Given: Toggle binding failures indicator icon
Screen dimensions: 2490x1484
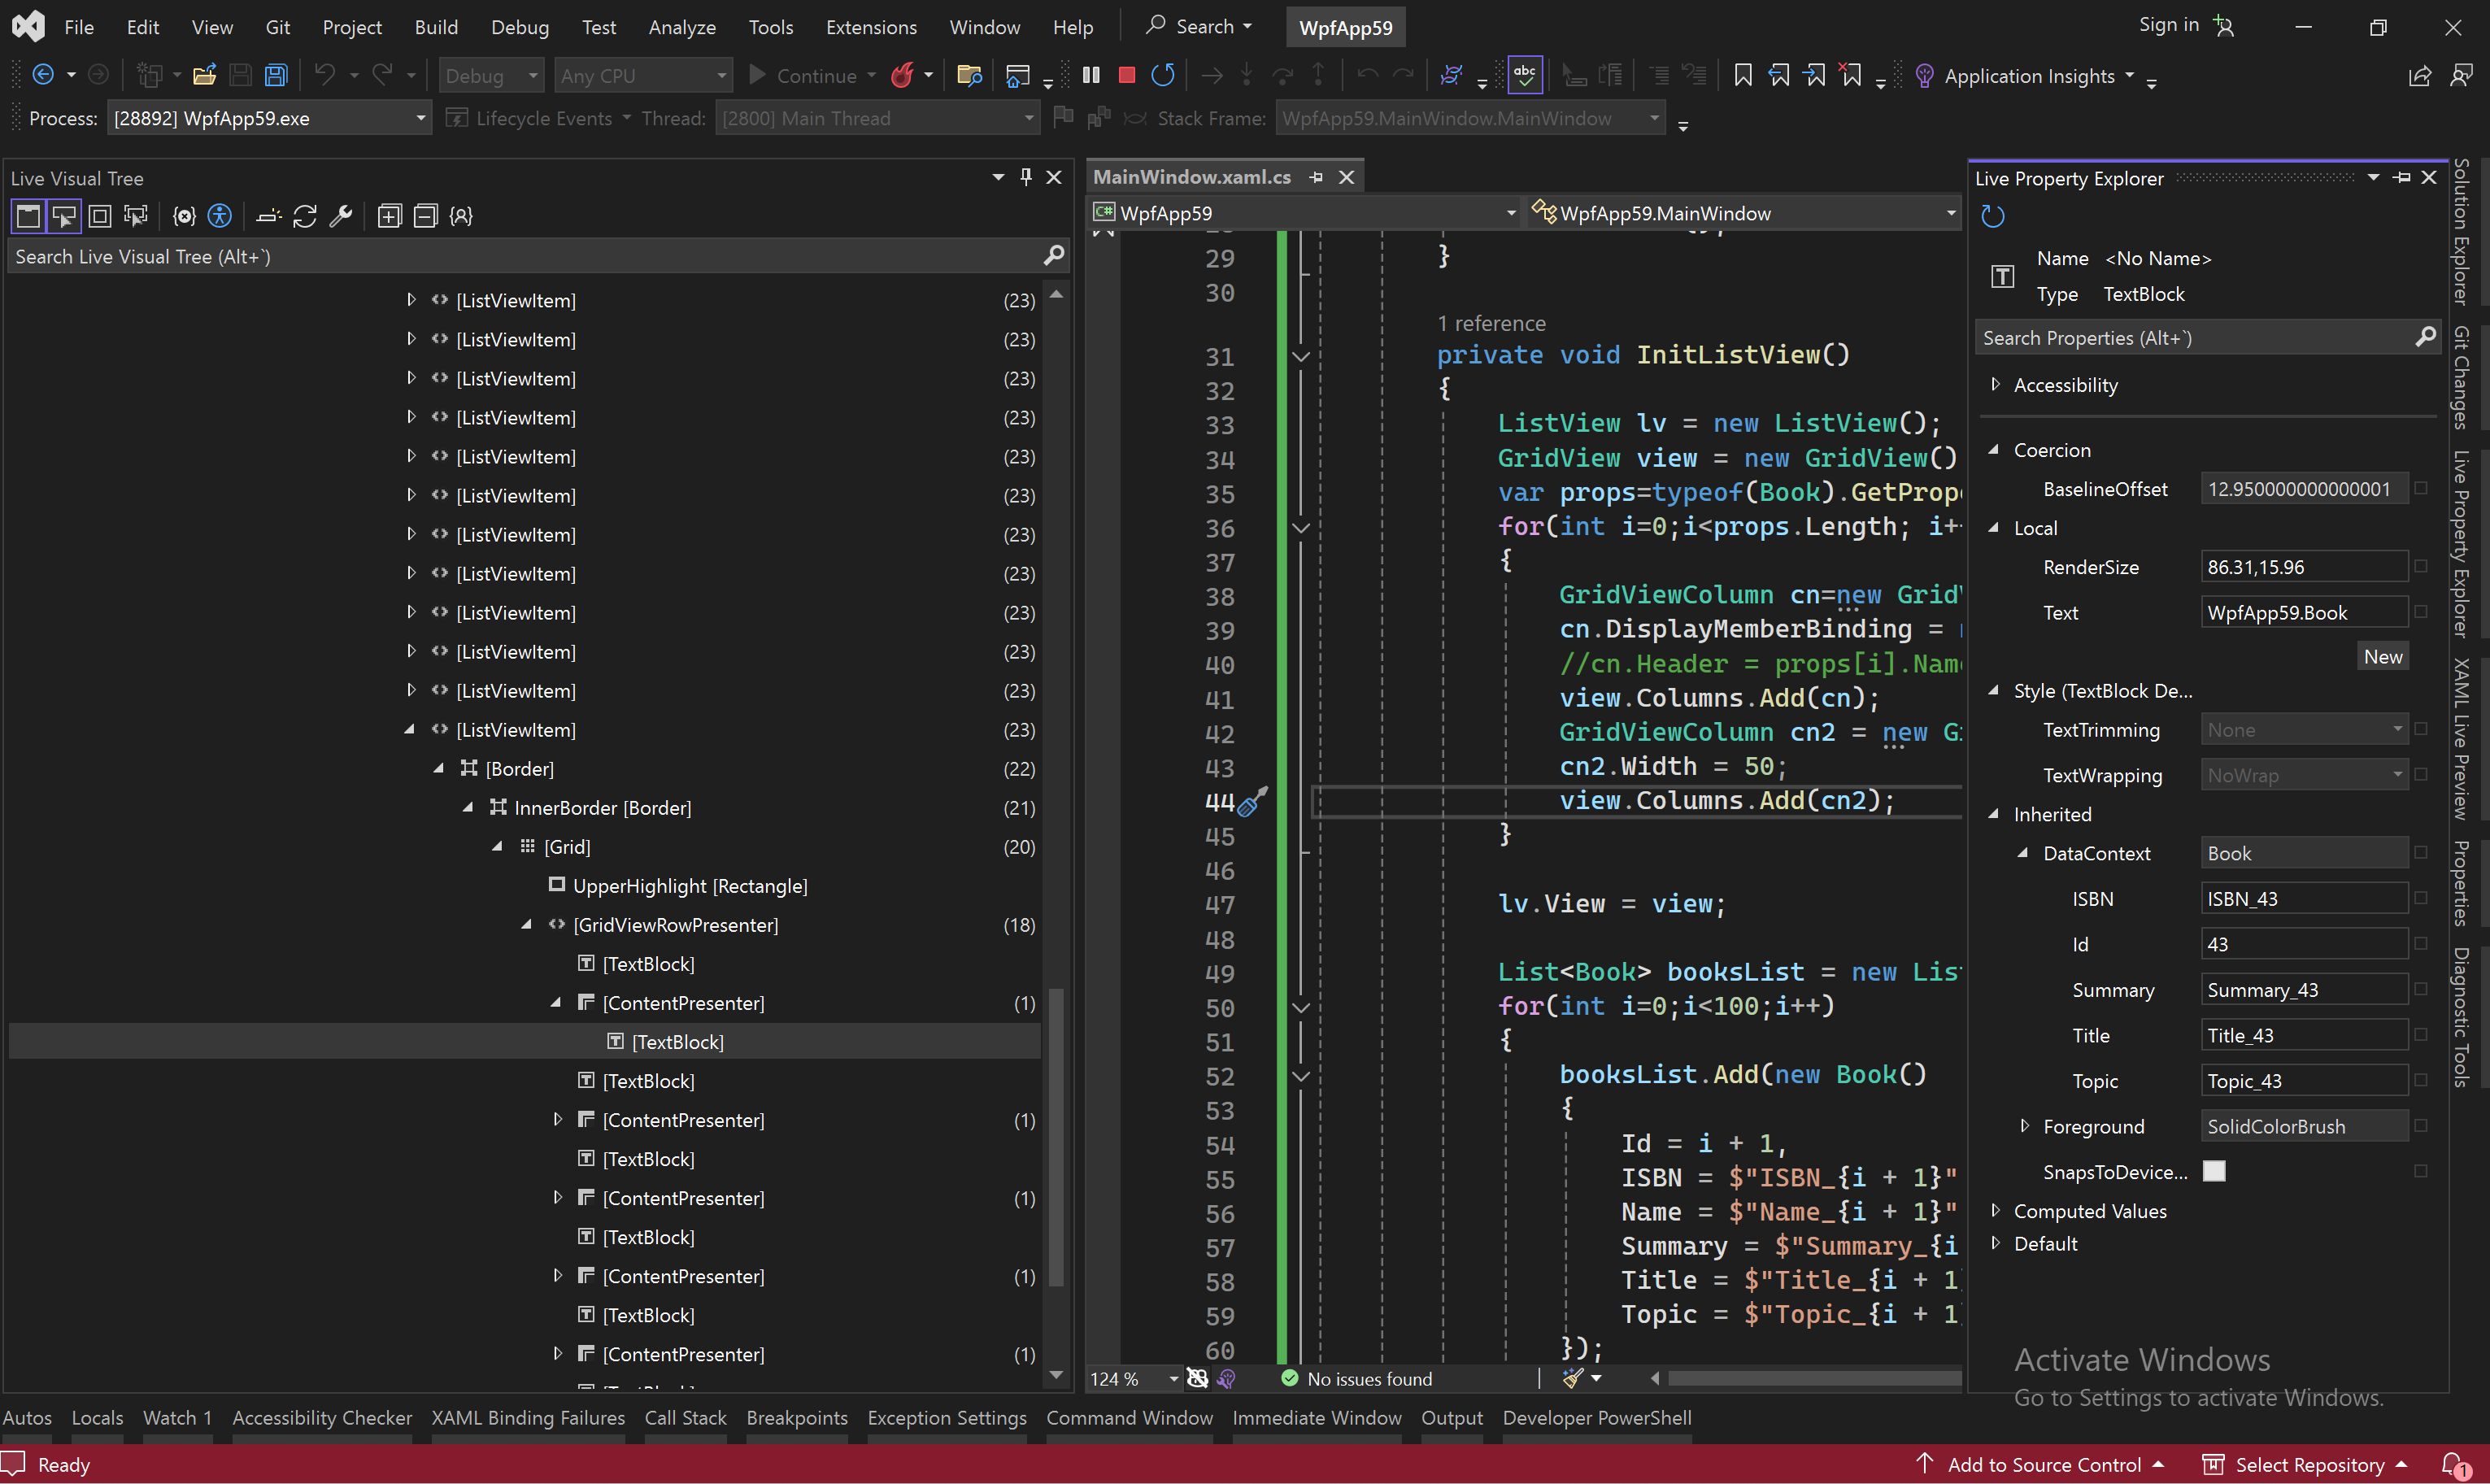Looking at the screenshot, I should pyautogui.click(x=184, y=215).
